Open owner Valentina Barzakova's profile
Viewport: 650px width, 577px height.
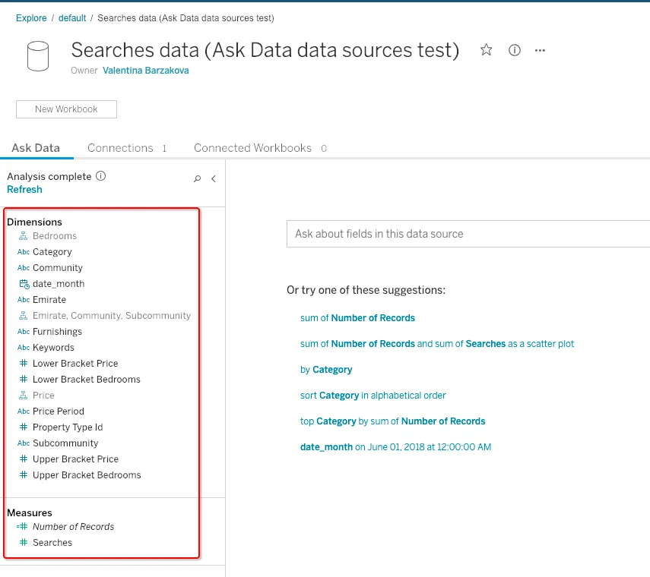pos(145,71)
